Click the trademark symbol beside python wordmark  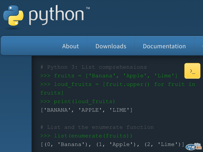click(x=88, y=8)
